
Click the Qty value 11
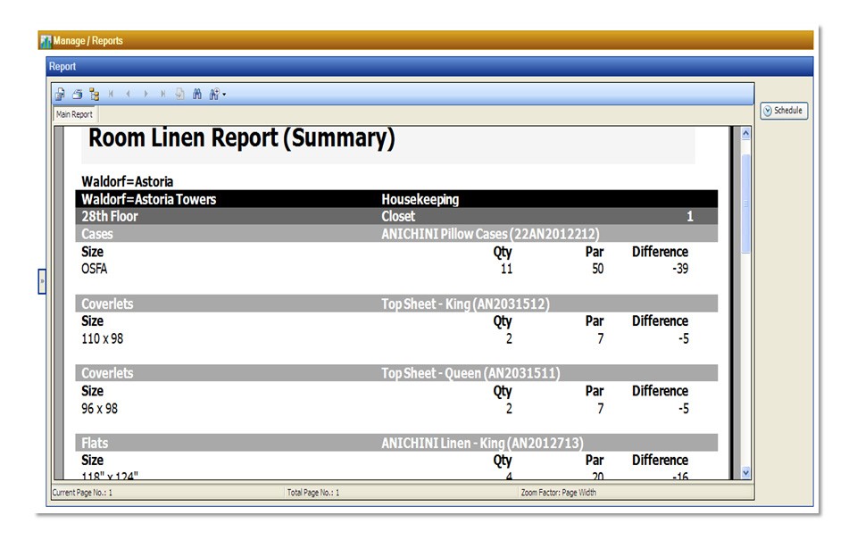point(507,269)
